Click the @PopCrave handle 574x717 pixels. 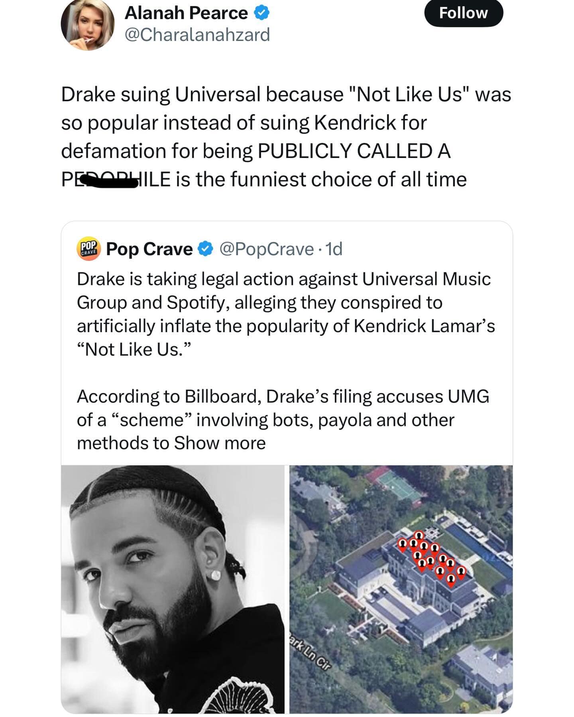pos(266,249)
